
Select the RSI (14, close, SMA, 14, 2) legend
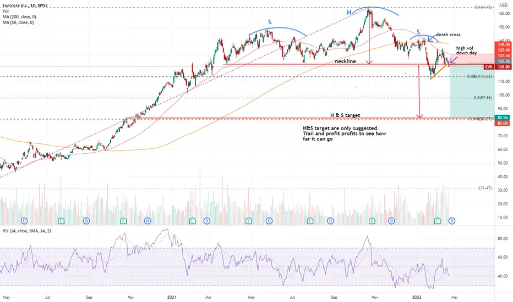point(27,231)
